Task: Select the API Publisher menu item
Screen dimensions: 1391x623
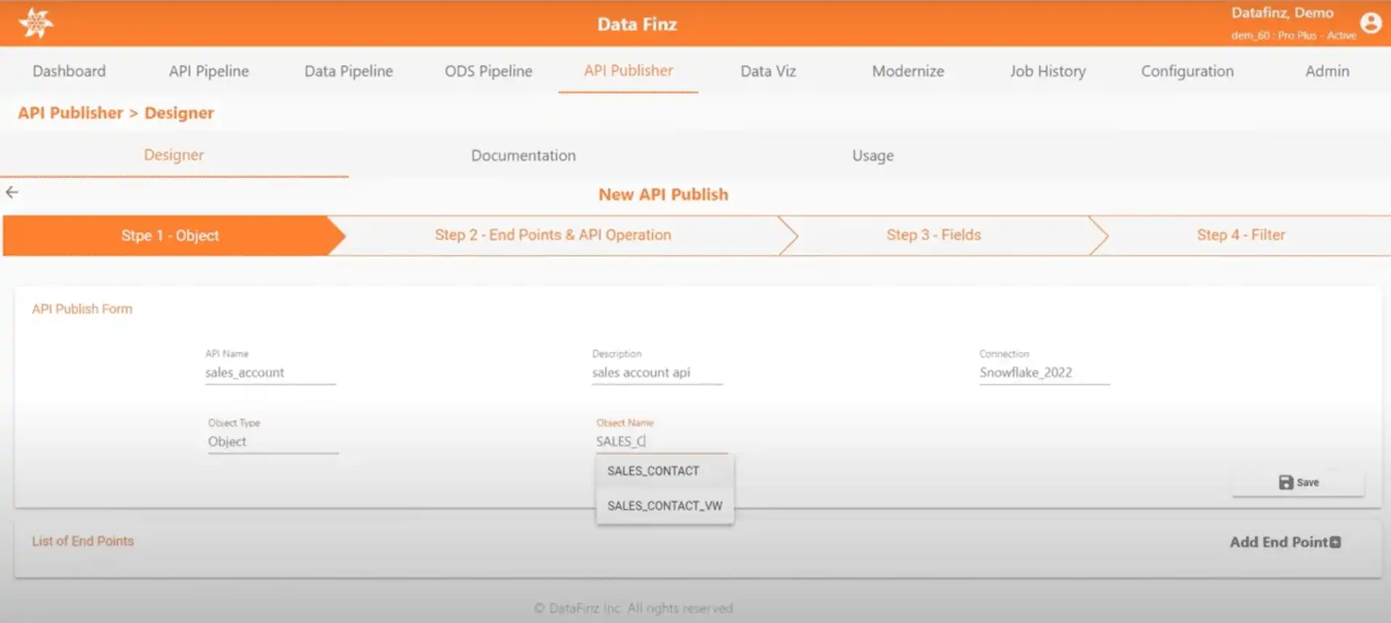Action: point(629,71)
